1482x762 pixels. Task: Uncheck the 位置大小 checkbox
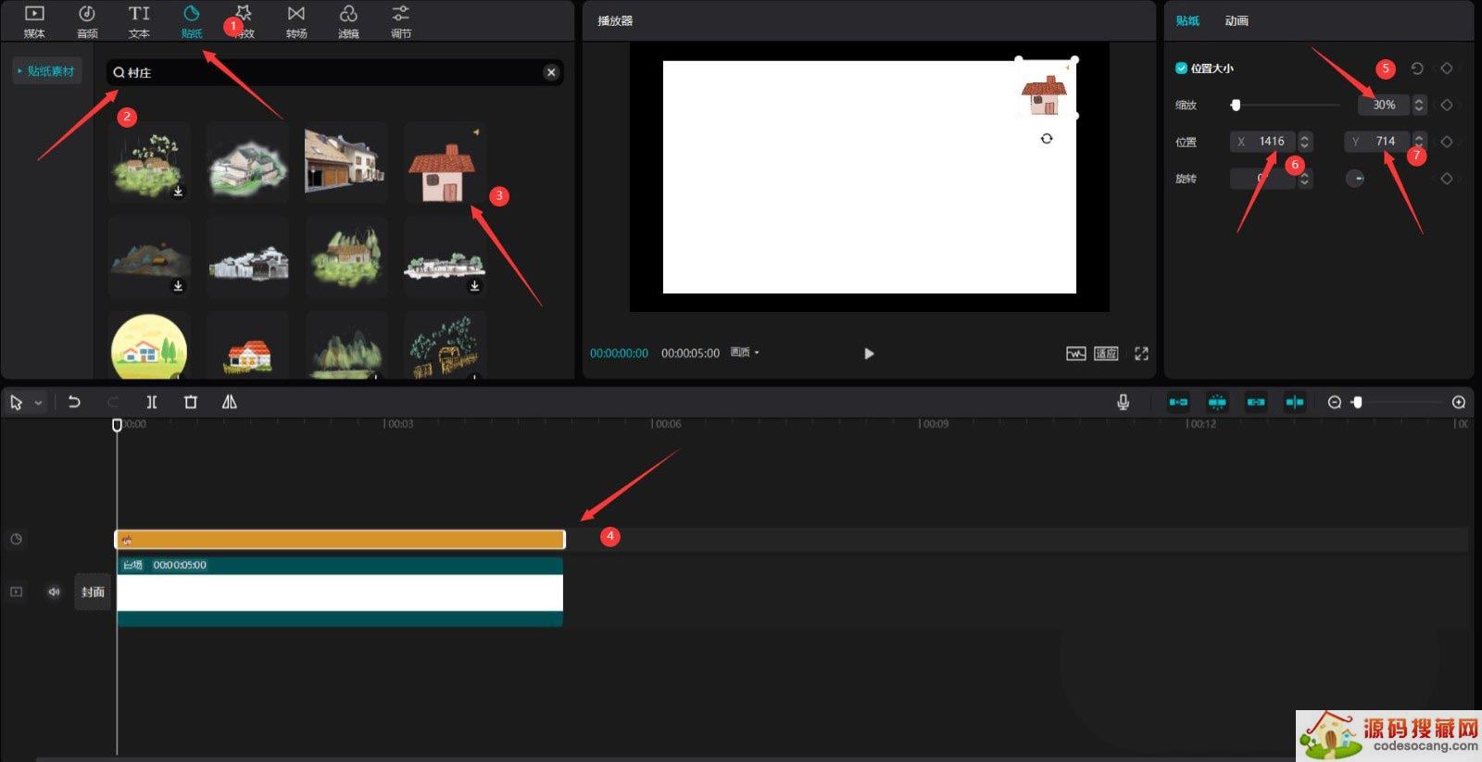(x=1181, y=68)
